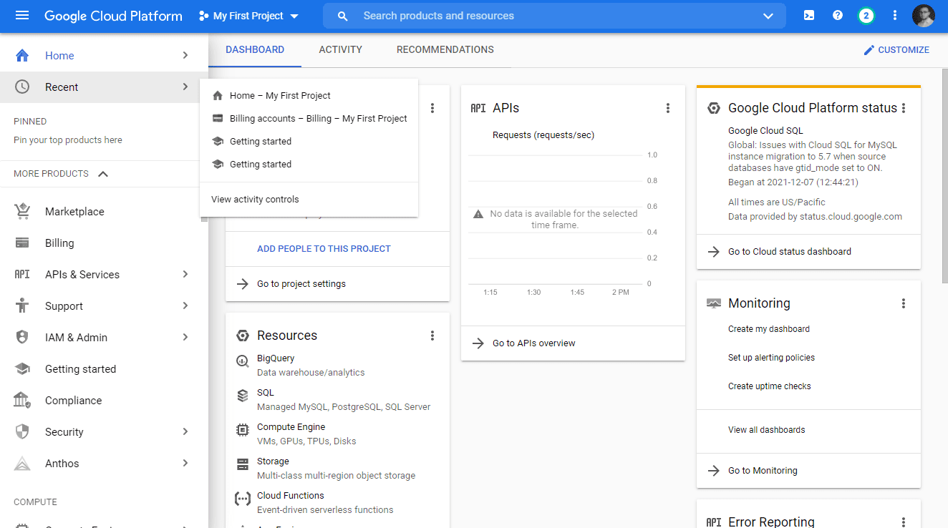
Task: Expand the IAM & Admin submenu chevron
Action: click(x=185, y=337)
